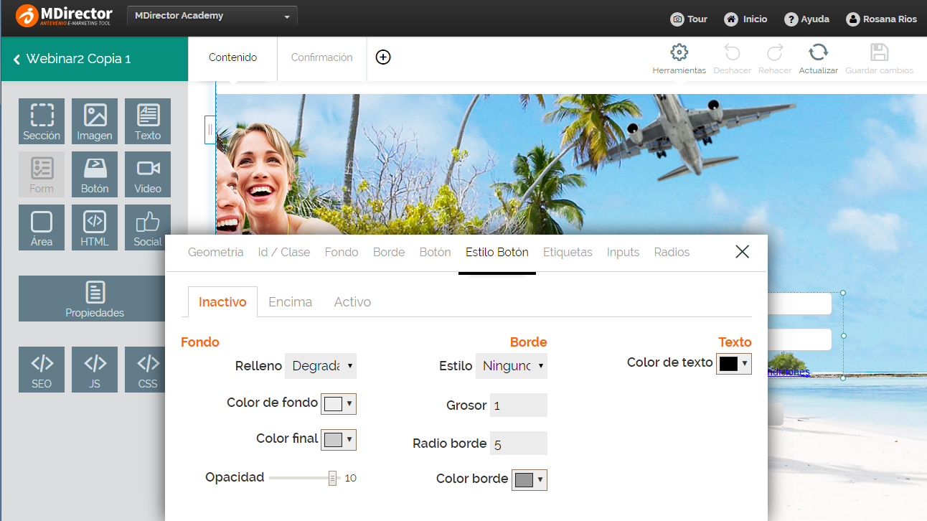Open Rosana Rios user menu
Viewport: 927px width, 521px height.
point(882,19)
